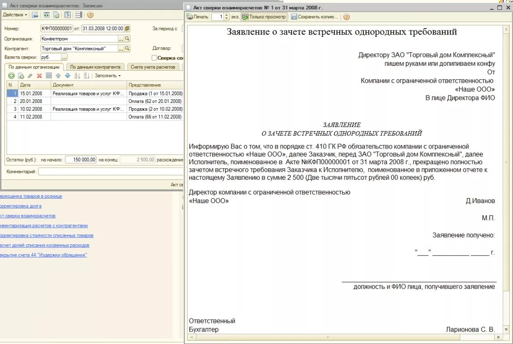Switch to По данным контрагента tab
This screenshot has width=513, height=344.
(x=95, y=67)
